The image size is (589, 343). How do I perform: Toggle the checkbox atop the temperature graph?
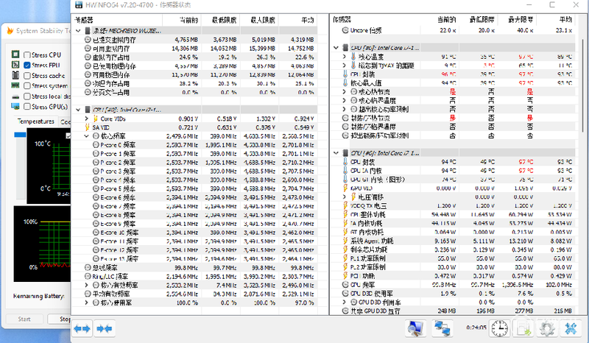tap(68, 135)
